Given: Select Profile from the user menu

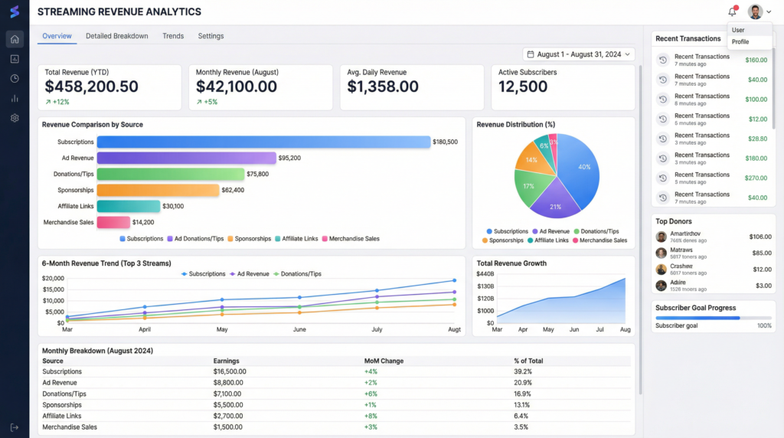Looking at the screenshot, I should [x=740, y=42].
